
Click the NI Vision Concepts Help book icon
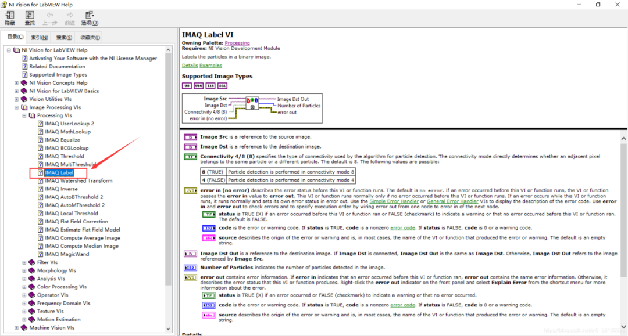click(x=24, y=83)
